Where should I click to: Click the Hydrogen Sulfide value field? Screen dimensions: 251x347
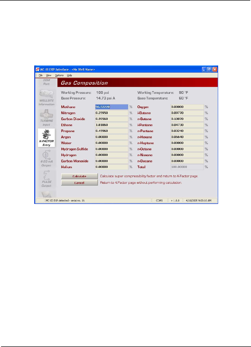pyautogui.click(x=112, y=149)
